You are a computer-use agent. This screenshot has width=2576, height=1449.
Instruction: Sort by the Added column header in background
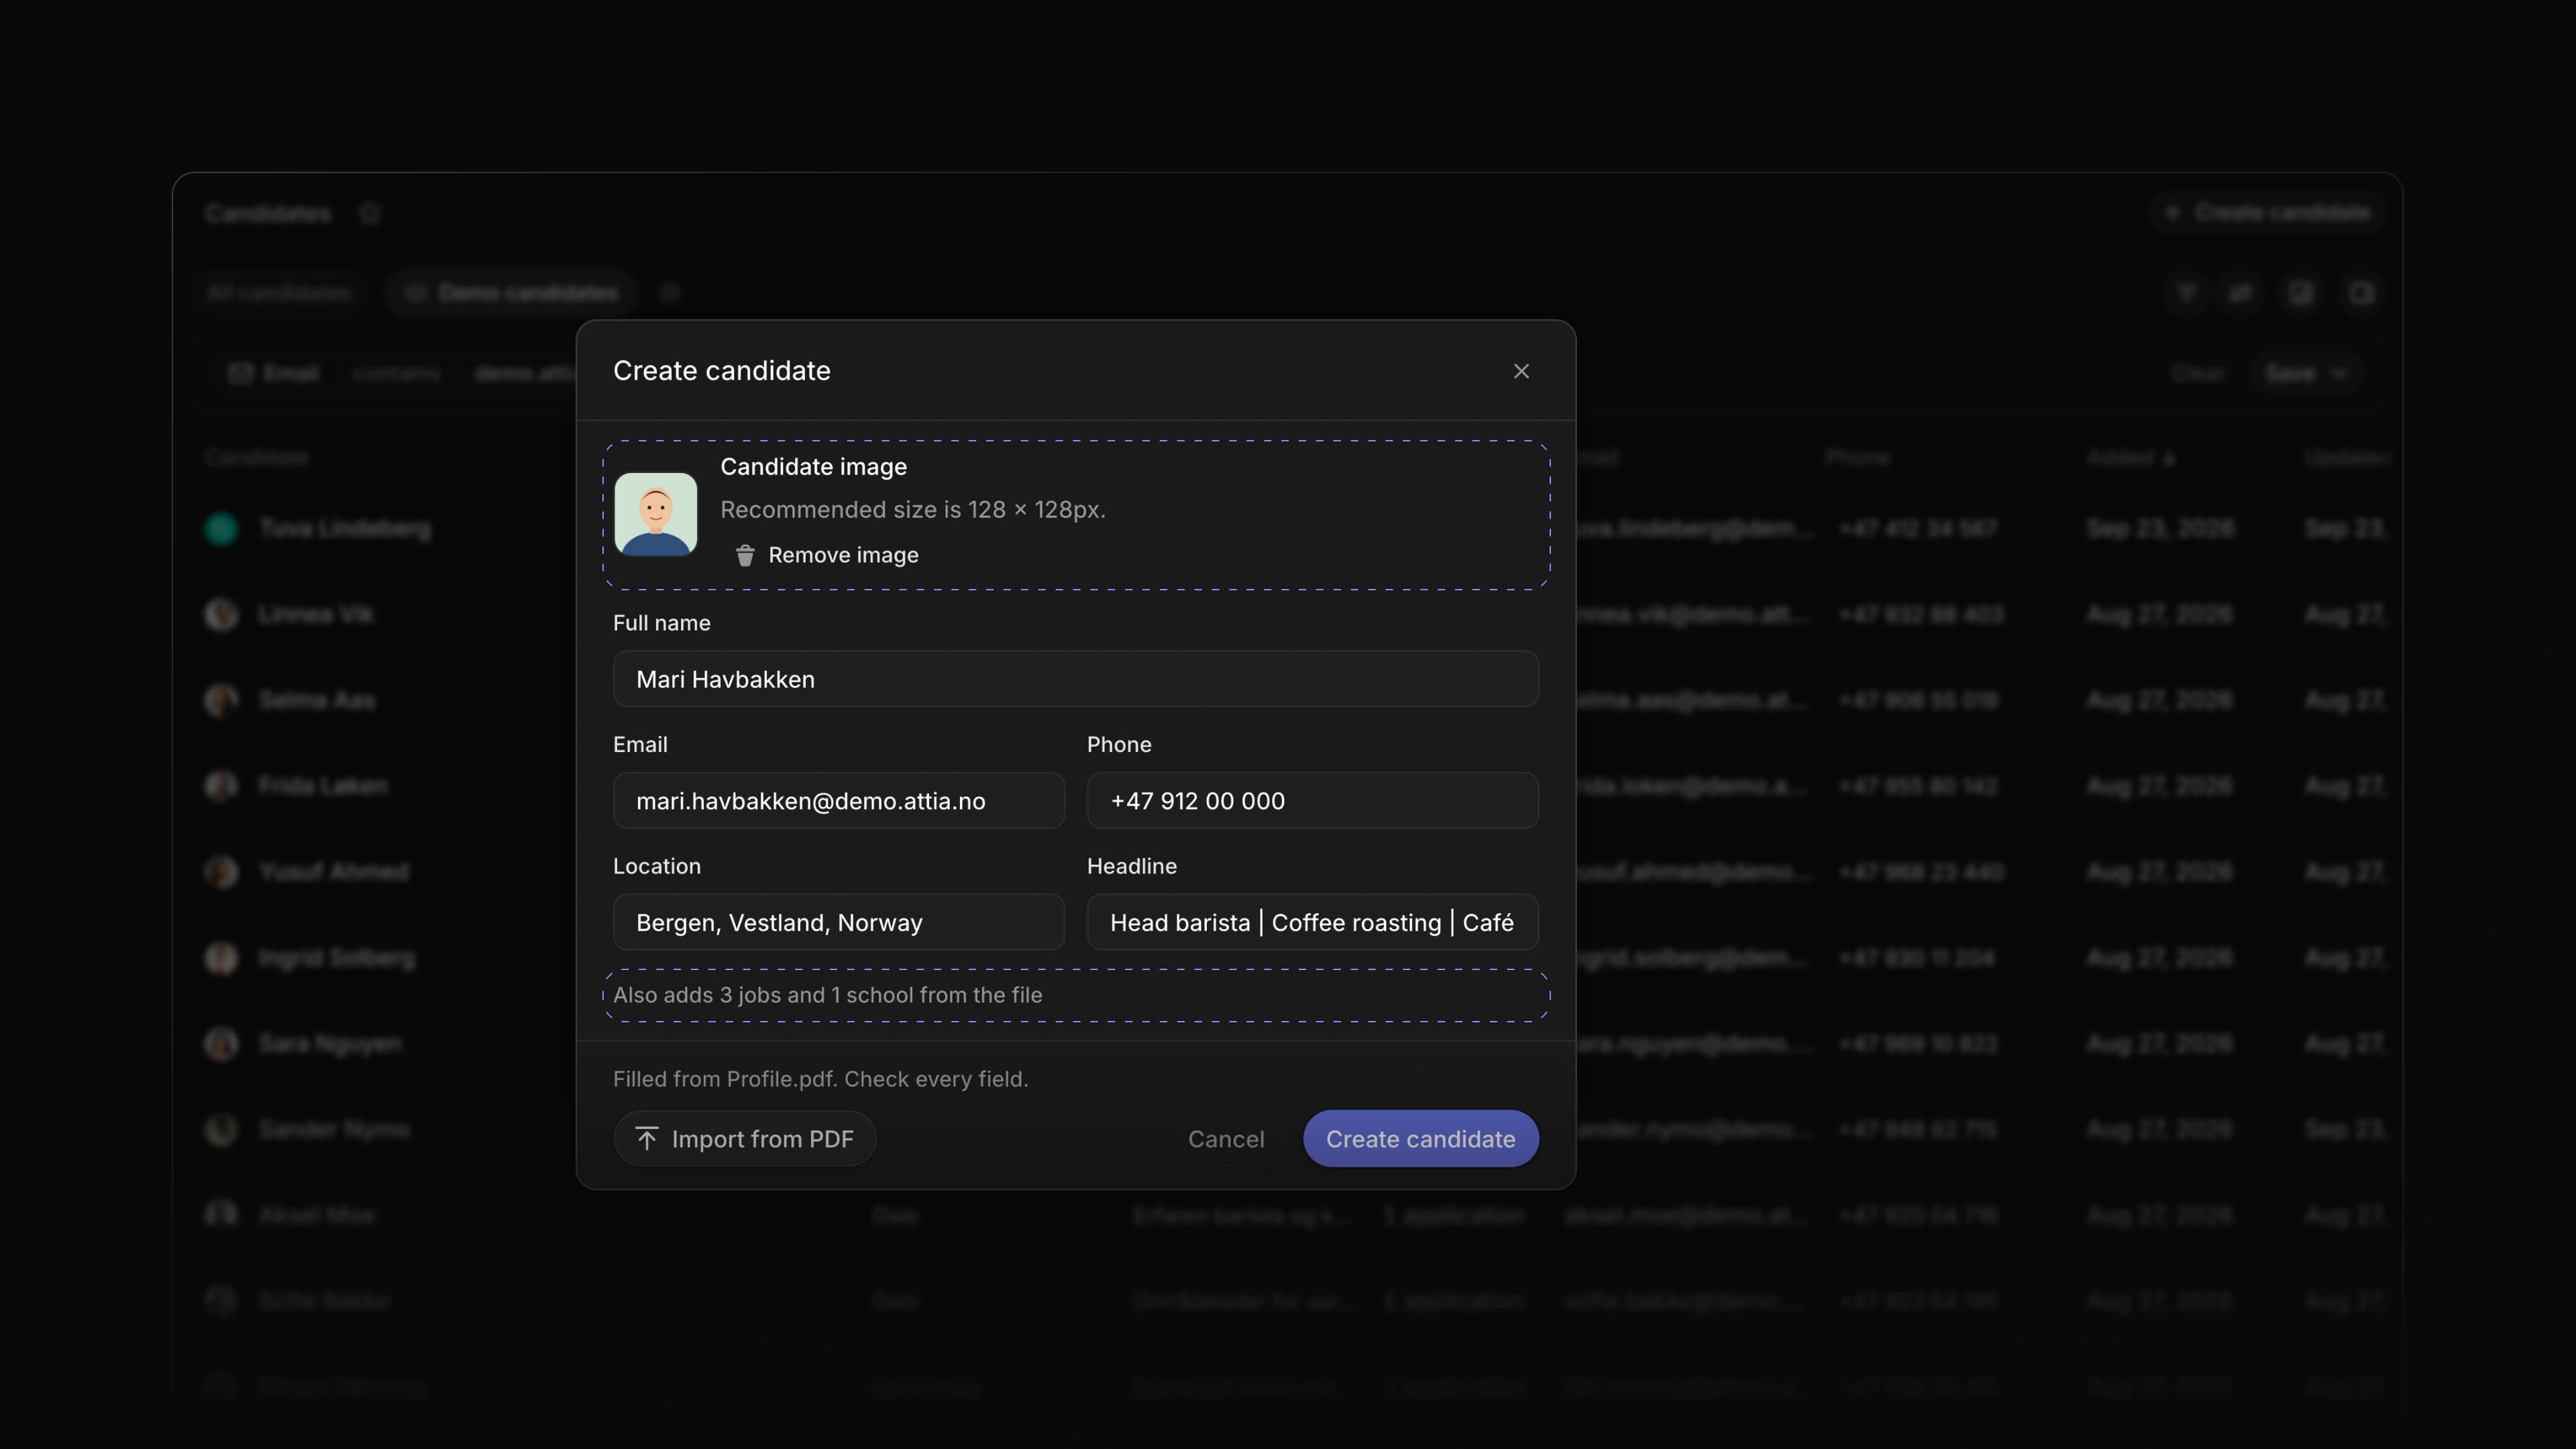click(x=2130, y=458)
